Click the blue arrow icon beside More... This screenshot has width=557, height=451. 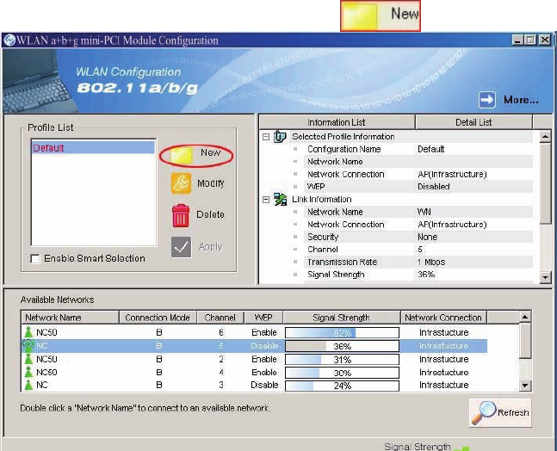[487, 100]
